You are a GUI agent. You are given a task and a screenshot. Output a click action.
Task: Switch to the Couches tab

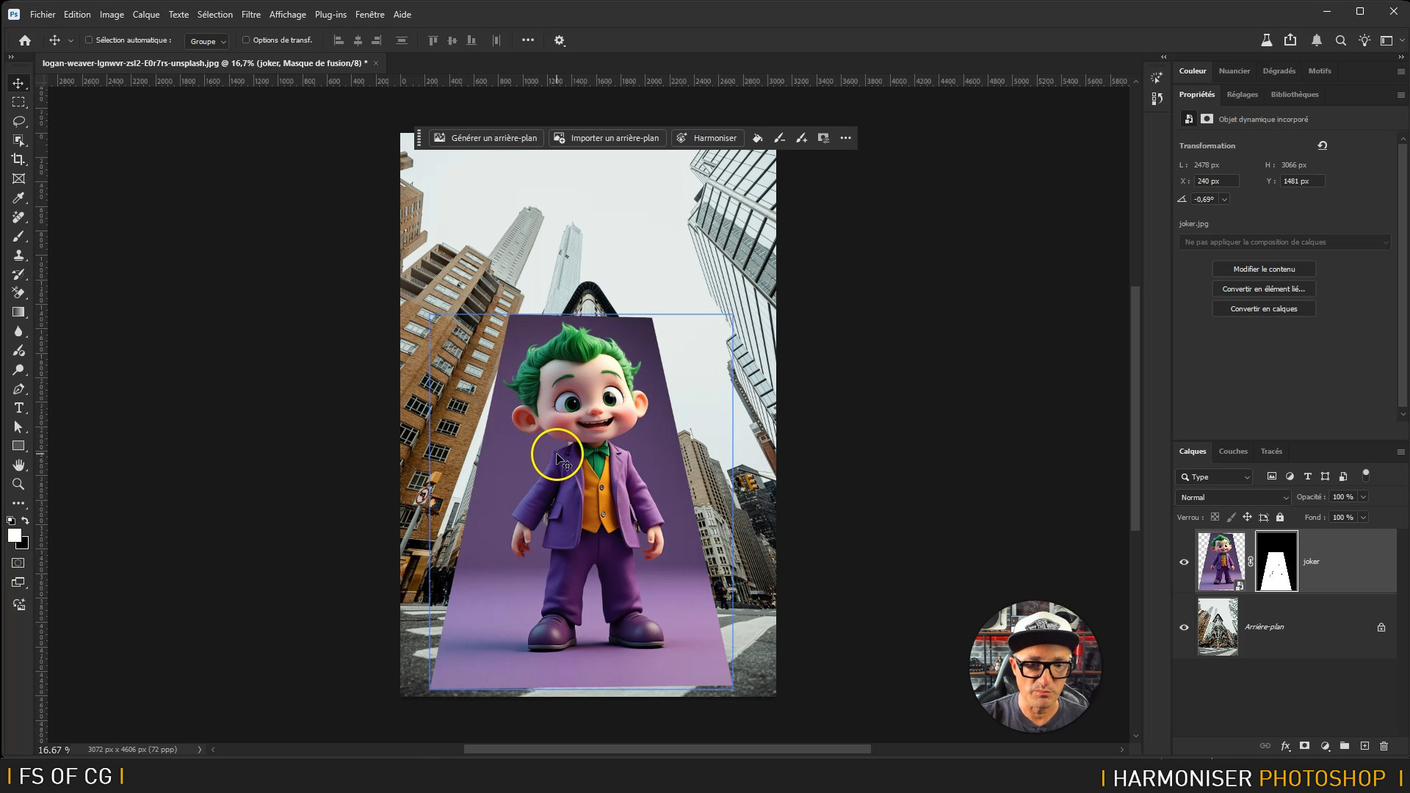[1232, 452]
